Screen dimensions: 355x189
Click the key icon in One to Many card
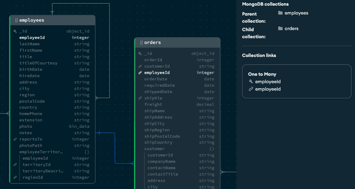tap(251, 82)
